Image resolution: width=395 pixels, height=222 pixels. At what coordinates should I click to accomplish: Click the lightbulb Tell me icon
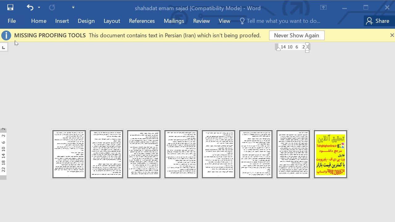tap(242, 21)
